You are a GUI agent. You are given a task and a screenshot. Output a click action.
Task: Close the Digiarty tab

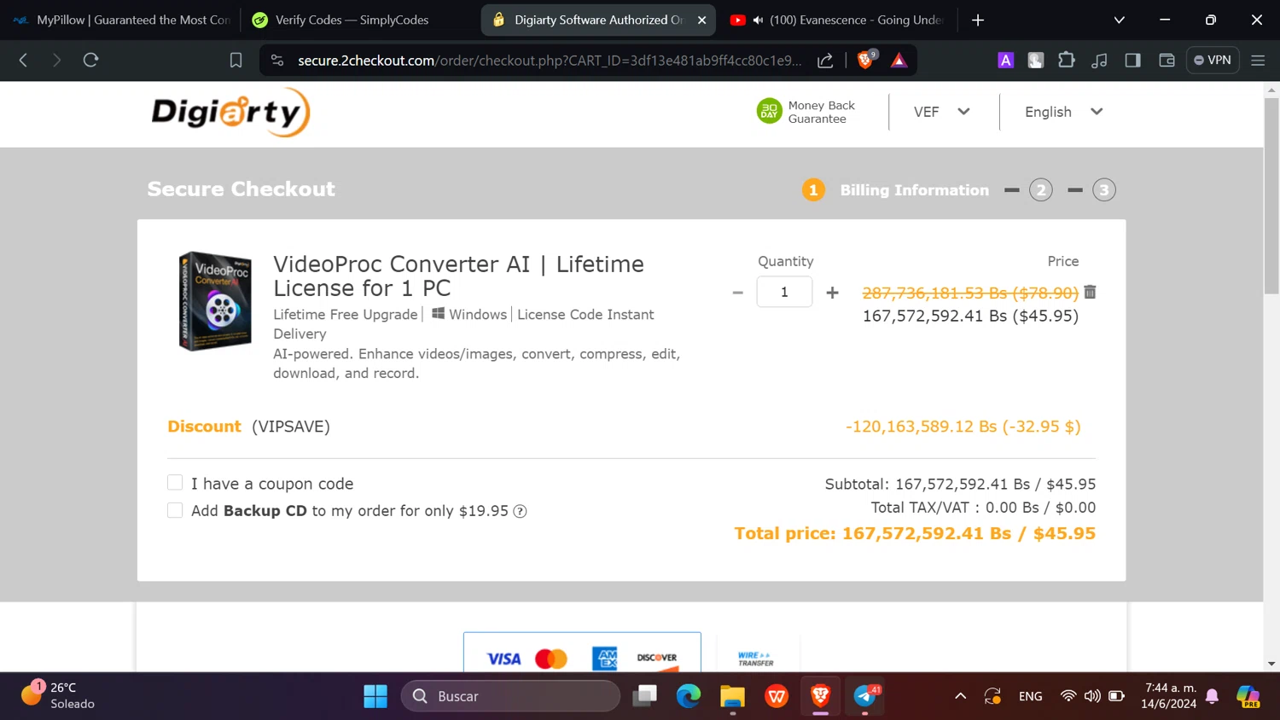702,20
